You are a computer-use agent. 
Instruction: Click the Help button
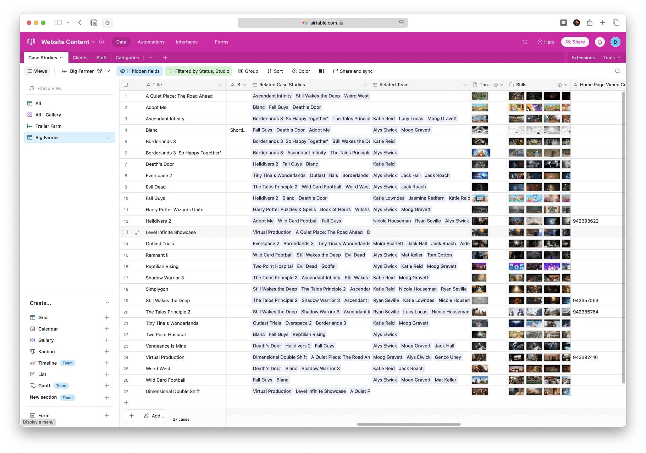pyautogui.click(x=546, y=42)
